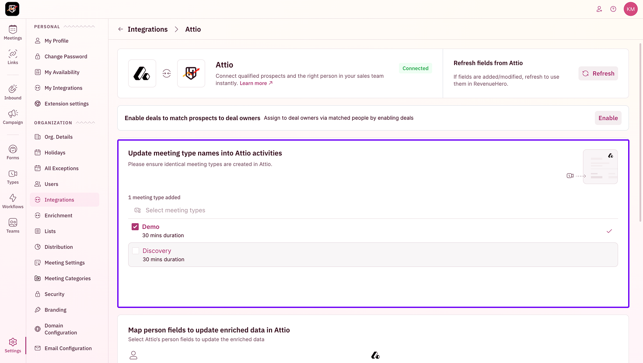Open All Exceptions
643x363 pixels.
tap(65, 168)
